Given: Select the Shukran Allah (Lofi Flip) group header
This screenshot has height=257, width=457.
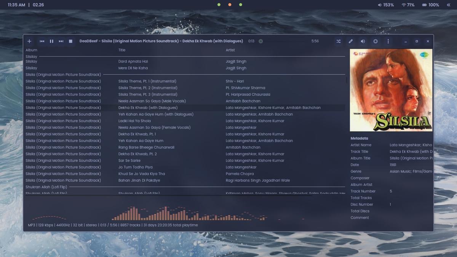Looking at the screenshot, I should pyautogui.click(x=46, y=187).
